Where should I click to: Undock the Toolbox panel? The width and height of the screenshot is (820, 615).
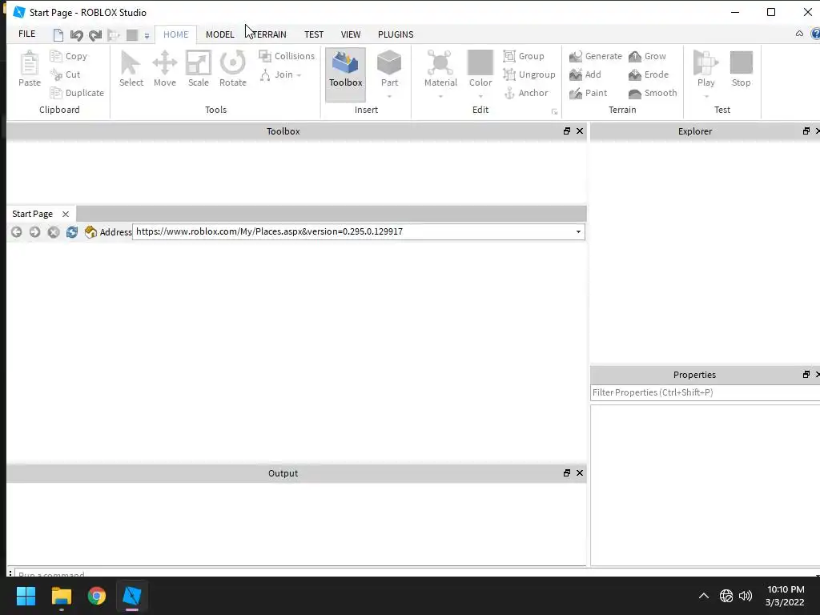(566, 131)
